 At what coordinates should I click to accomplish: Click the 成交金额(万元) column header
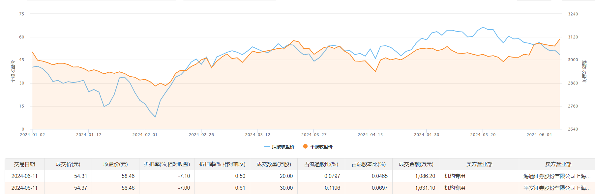tap(416, 164)
